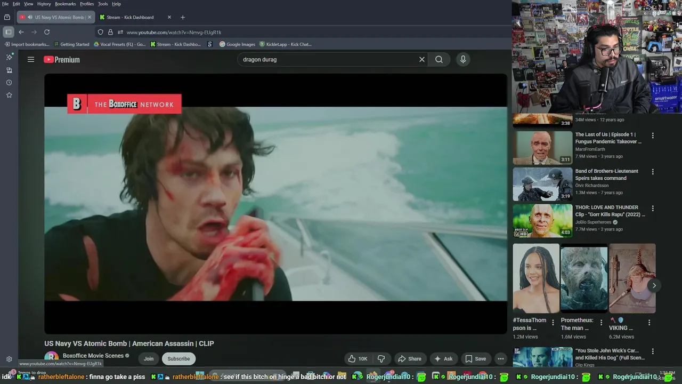The height and width of the screenshot is (384, 682).
Task: Open tracking protection shield icon
Action: tap(100, 32)
